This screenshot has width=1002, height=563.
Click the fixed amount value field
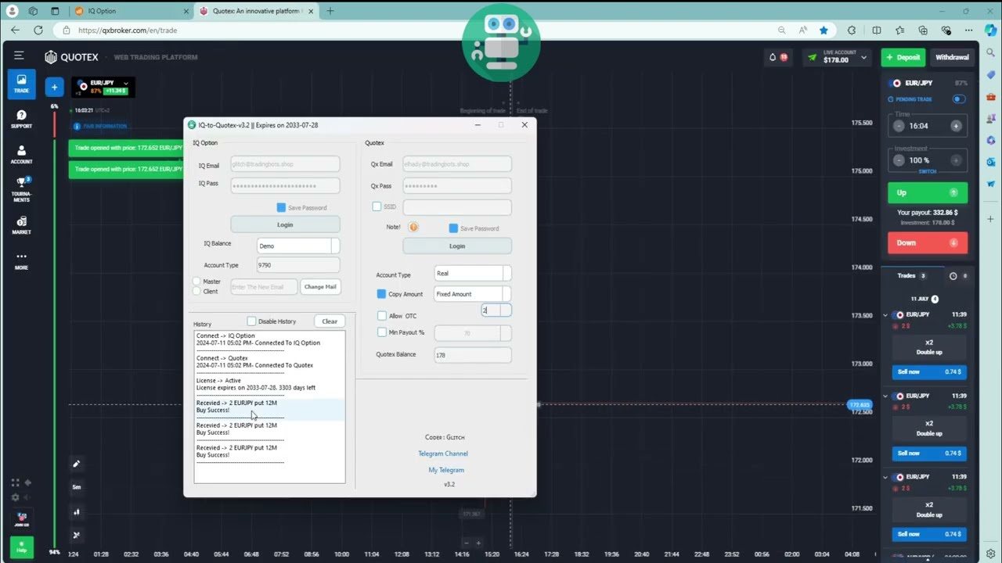[496, 310]
